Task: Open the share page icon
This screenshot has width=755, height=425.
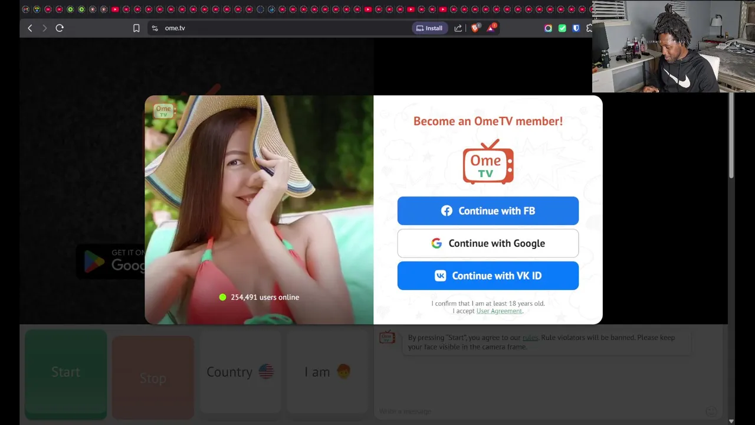Action: click(458, 28)
